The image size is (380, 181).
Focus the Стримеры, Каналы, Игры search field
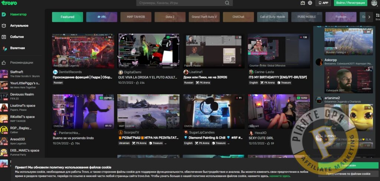pos(184,3)
